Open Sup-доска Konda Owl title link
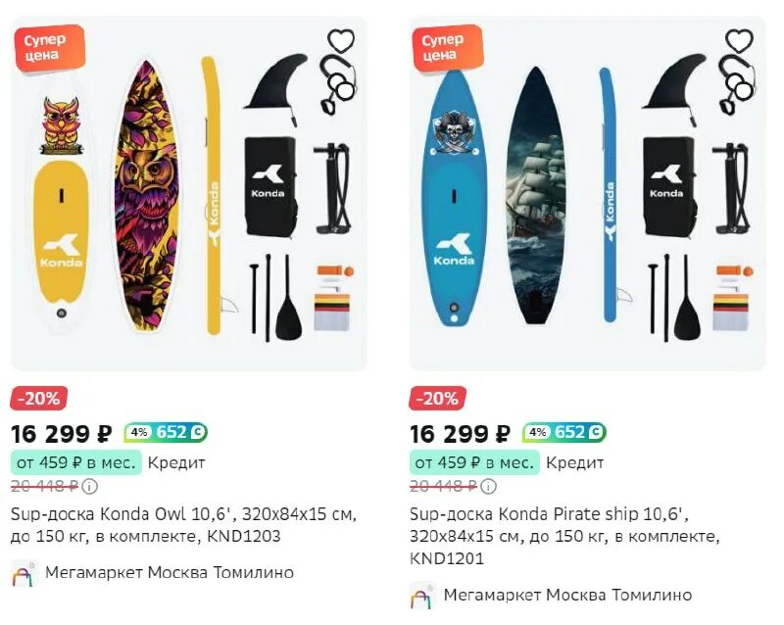Screen dimensions: 784x625 click(183, 525)
